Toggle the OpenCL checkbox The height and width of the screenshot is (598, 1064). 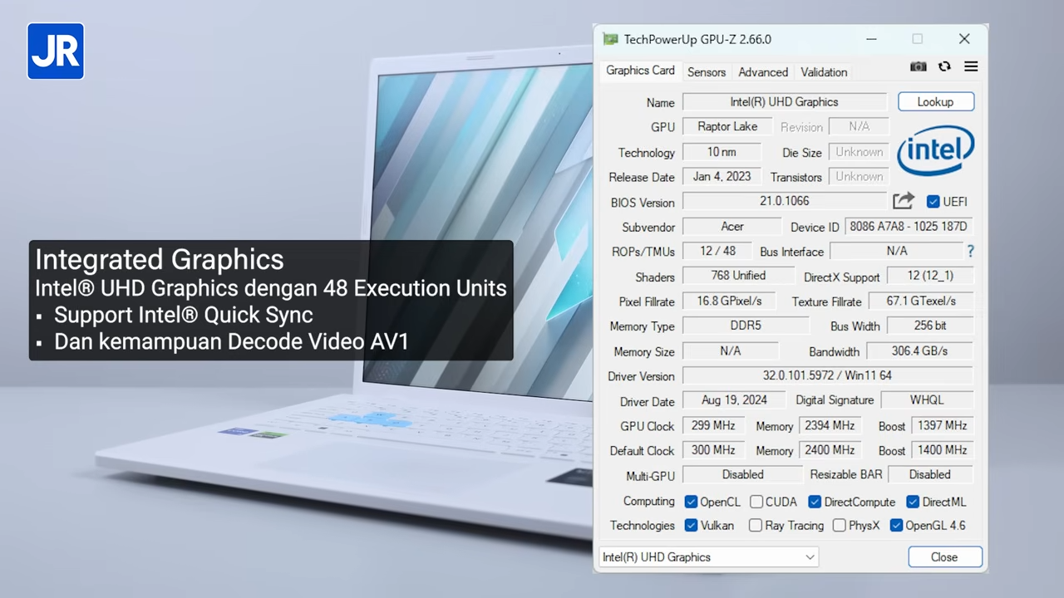tap(691, 502)
